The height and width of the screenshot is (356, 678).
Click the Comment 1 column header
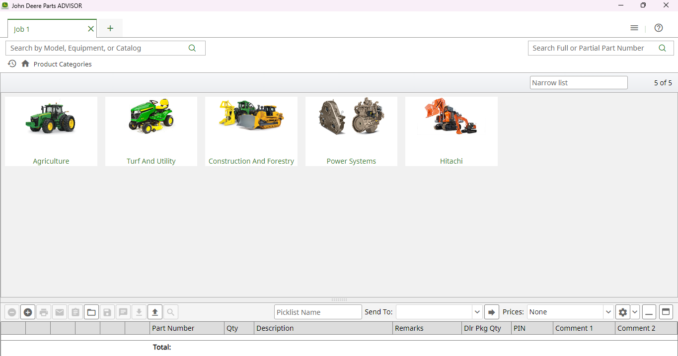click(584, 328)
